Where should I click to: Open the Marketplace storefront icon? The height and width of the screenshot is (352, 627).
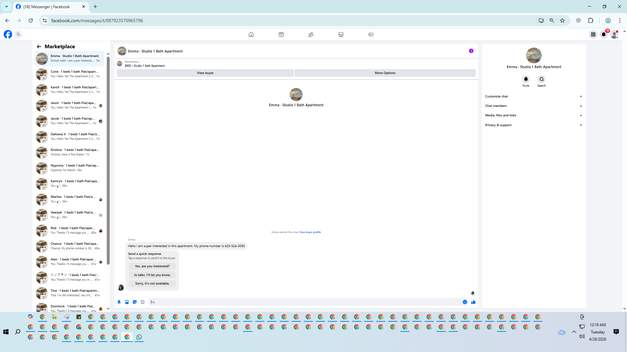point(341,35)
